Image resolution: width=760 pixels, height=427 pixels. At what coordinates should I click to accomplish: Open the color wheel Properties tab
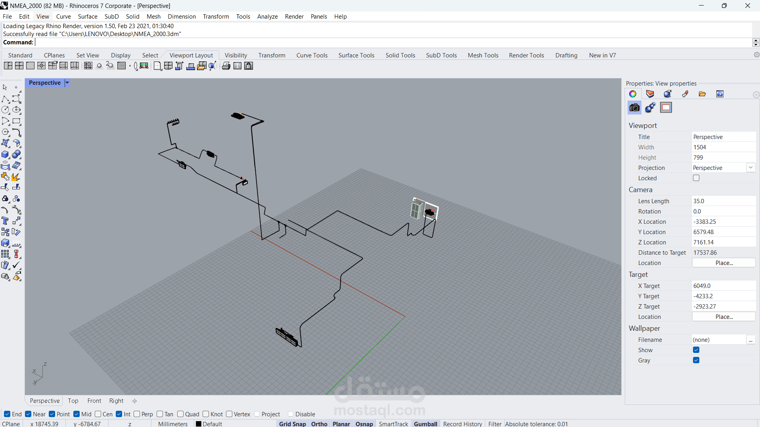[633, 94]
